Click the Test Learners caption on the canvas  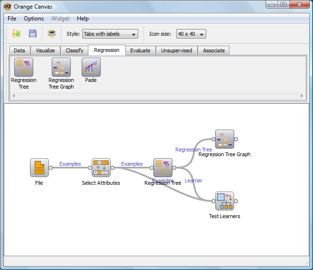225,216
